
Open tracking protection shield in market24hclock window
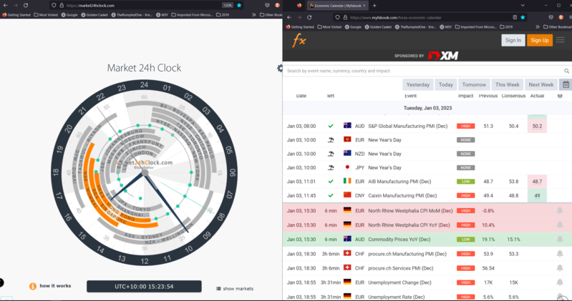coord(54,6)
